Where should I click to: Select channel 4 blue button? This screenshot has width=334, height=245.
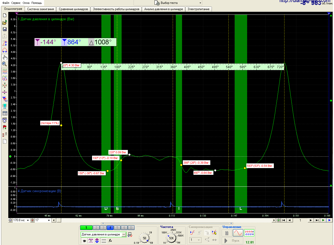[110, 228]
